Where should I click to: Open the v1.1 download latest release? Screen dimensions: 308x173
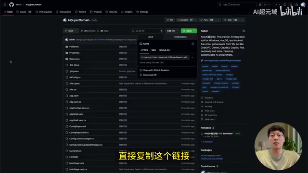click(218, 134)
